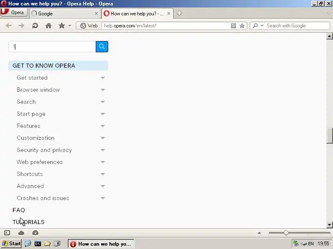This screenshot has height=249, width=333.
Task: Click the up arrow beside zoom slider
Action: coord(259,233)
